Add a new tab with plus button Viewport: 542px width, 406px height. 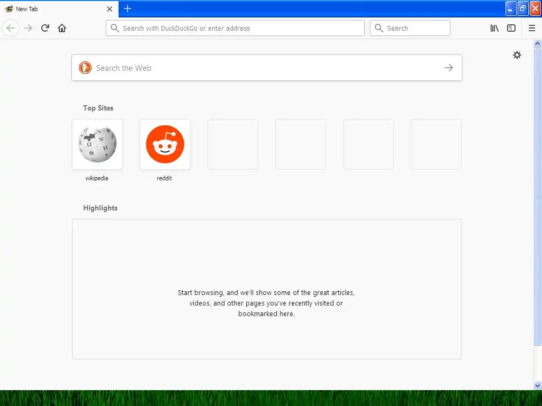pos(128,8)
